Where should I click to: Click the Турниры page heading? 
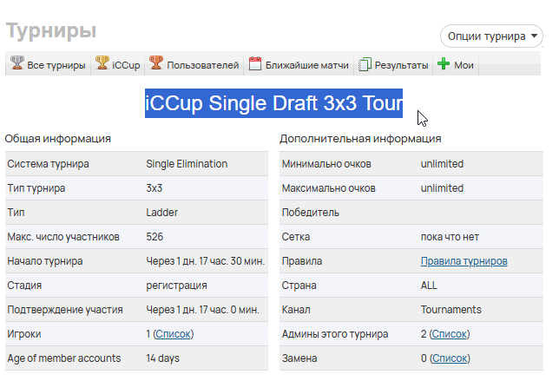51,30
